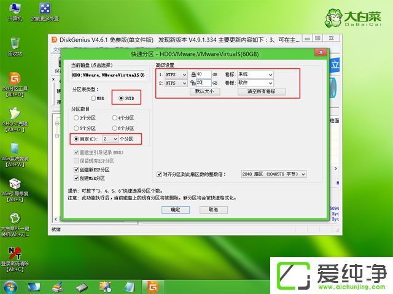
Task: Click the partition 2 size input field
Action: click(x=204, y=82)
